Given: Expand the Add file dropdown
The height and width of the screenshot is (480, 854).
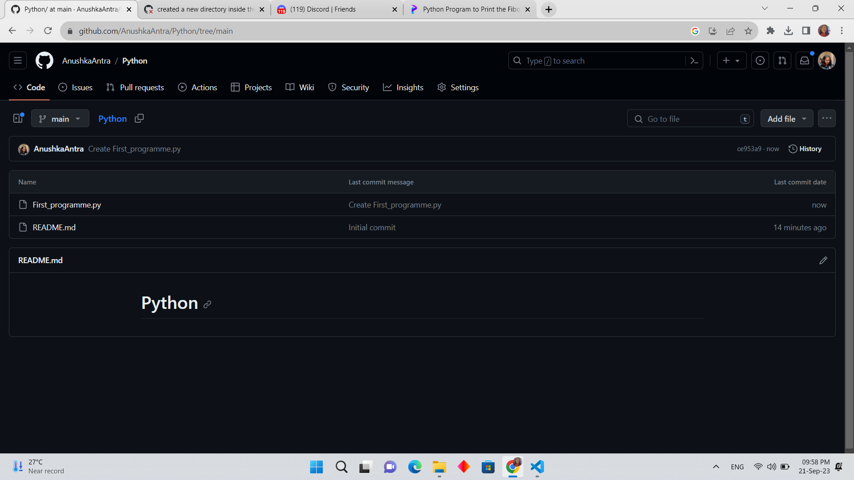Looking at the screenshot, I should tap(786, 118).
